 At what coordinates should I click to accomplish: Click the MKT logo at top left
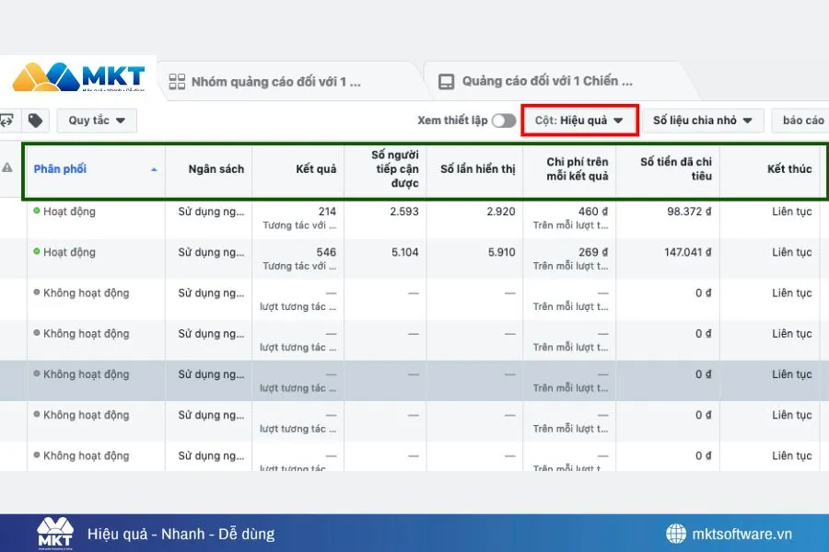79,77
